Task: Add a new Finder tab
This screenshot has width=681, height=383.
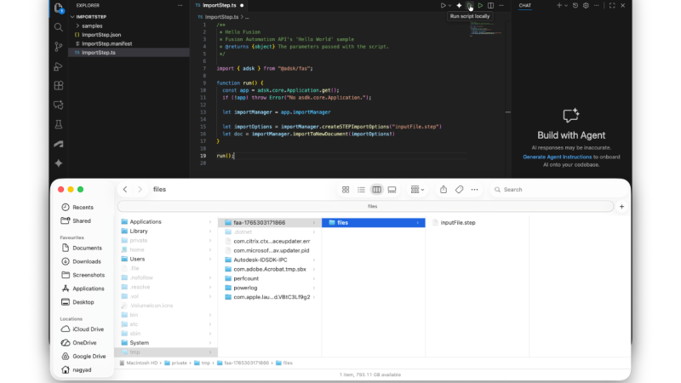Action: coord(621,207)
